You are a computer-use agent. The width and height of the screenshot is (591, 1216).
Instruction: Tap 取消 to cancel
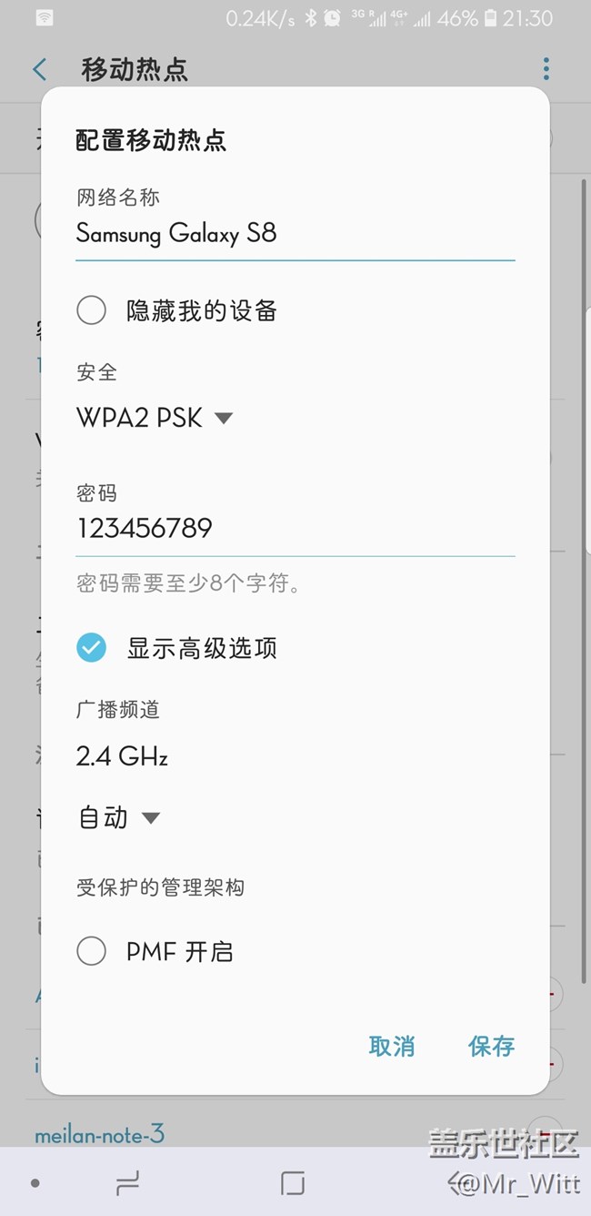pos(392,1047)
